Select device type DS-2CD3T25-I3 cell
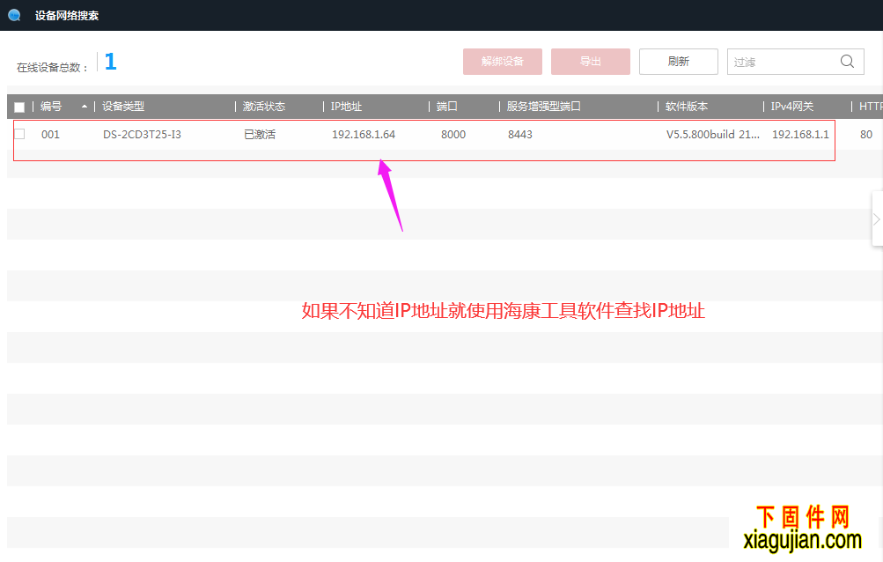Image resolution: width=883 pixels, height=562 pixels. 142,134
